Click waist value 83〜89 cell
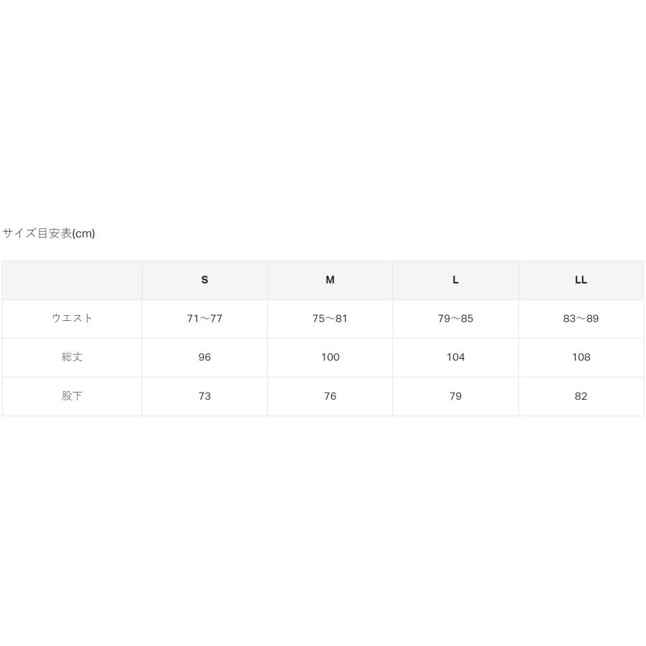646x646 pixels. pos(581,319)
